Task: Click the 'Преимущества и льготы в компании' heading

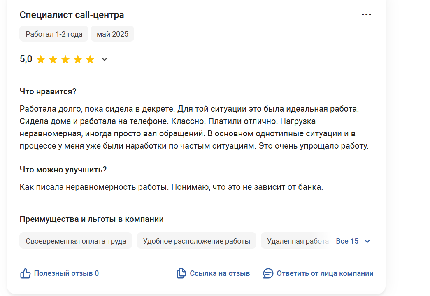Action: click(x=92, y=219)
